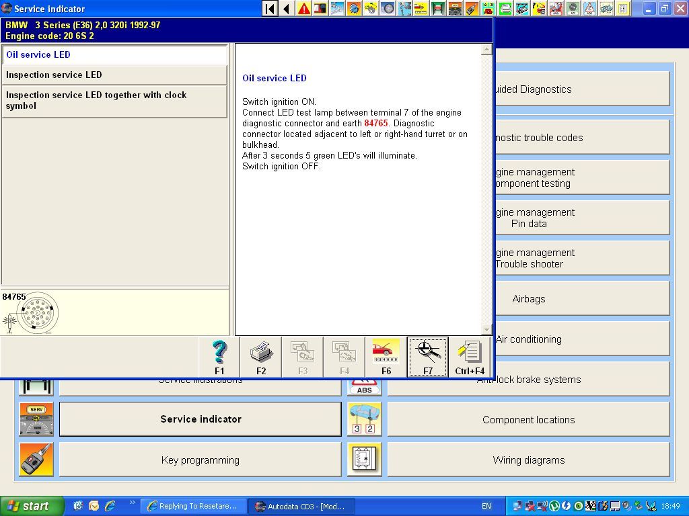Screen dimensions: 689x516
Task: Click the wiring diagram symbol icon
Action: click(x=364, y=460)
